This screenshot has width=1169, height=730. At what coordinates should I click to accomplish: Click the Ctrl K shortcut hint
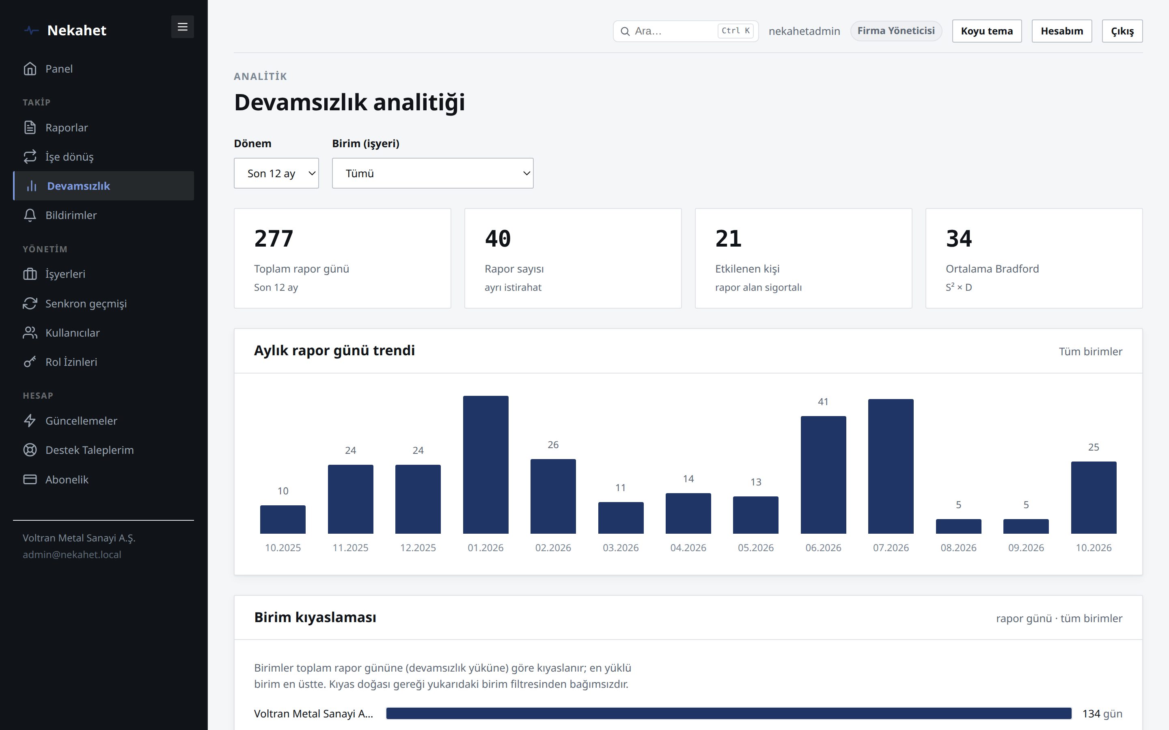point(735,31)
